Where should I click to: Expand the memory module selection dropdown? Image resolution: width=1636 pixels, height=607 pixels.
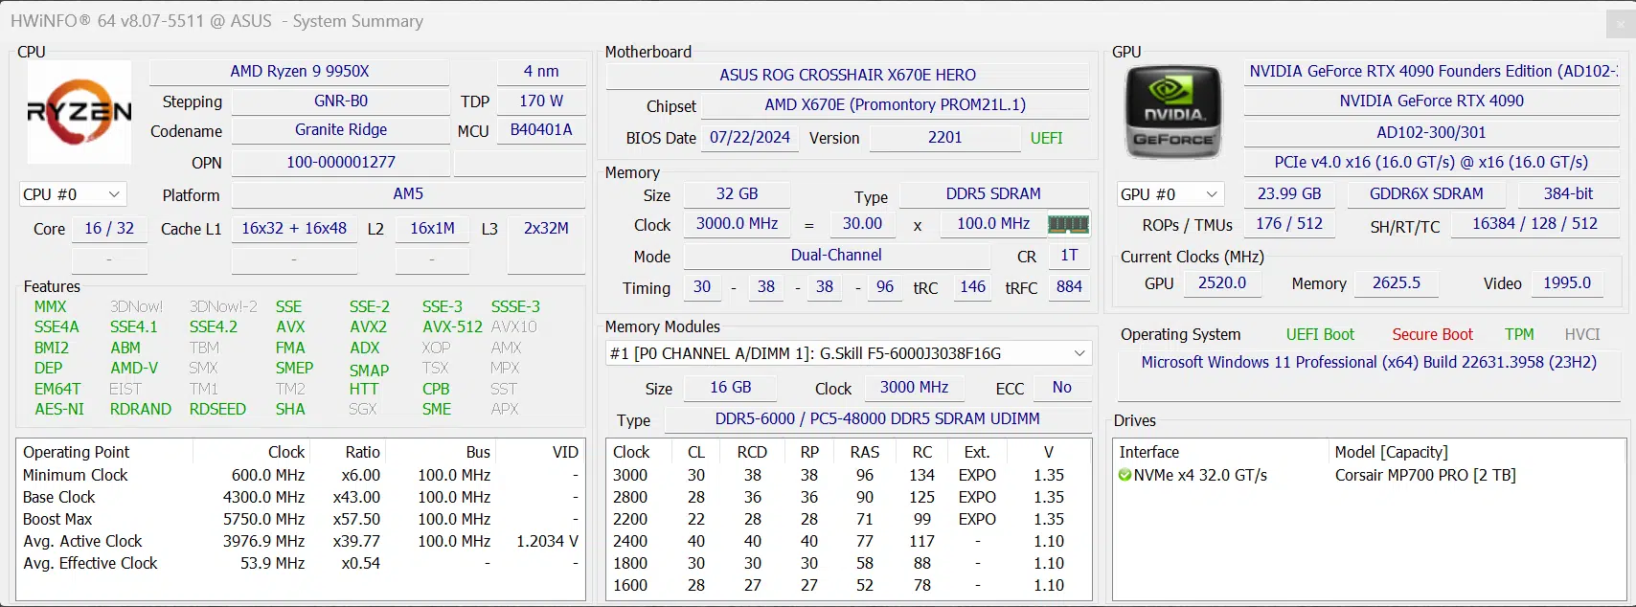[1079, 353]
